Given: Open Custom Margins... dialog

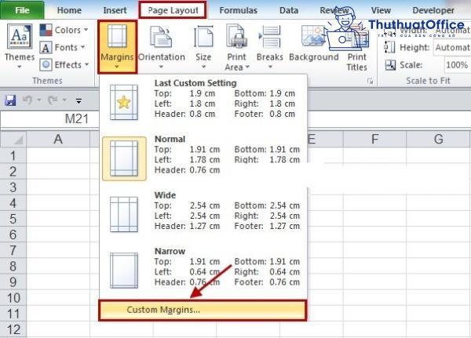Looking at the screenshot, I should (x=203, y=310).
